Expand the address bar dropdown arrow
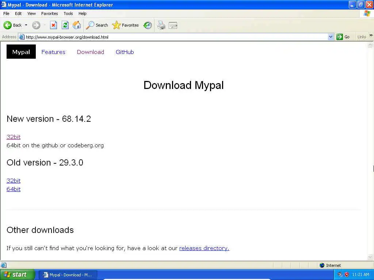Image resolution: width=374 pixels, height=280 pixels. pyautogui.click(x=331, y=37)
